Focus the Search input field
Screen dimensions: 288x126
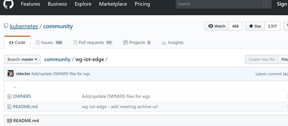coord(223,4)
